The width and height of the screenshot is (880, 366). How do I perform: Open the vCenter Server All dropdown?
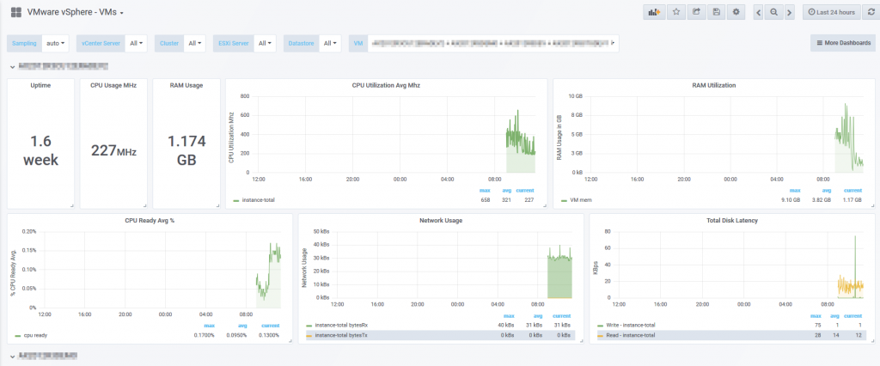135,43
